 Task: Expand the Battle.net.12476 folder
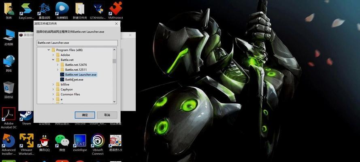click(58, 65)
